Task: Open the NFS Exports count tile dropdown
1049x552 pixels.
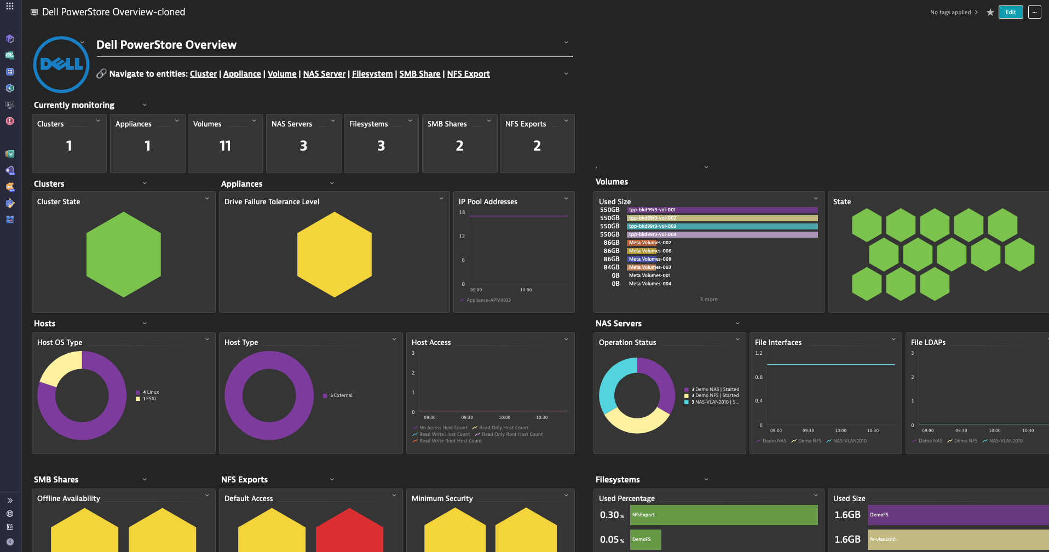Action: click(x=566, y=120)
